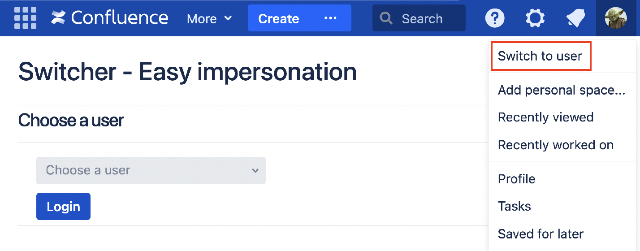
Task: Open Recently viewed from the menu
Action: [545, 117]
